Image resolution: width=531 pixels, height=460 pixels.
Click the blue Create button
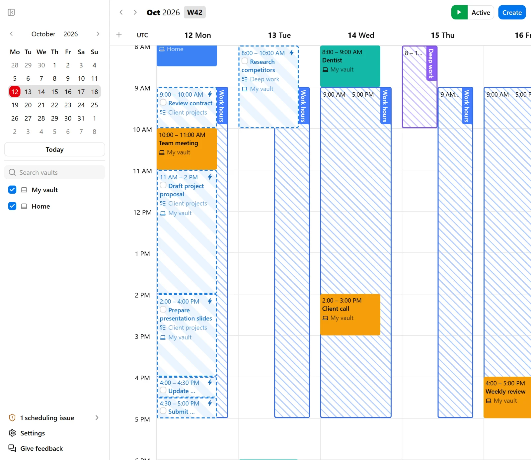point(512,12)
